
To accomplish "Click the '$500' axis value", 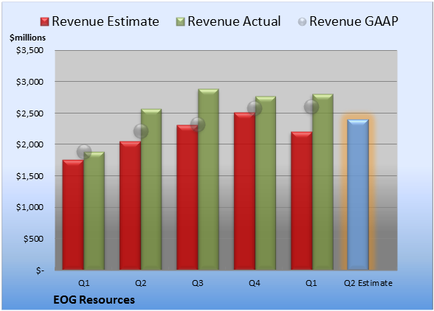I will point(33,239).
